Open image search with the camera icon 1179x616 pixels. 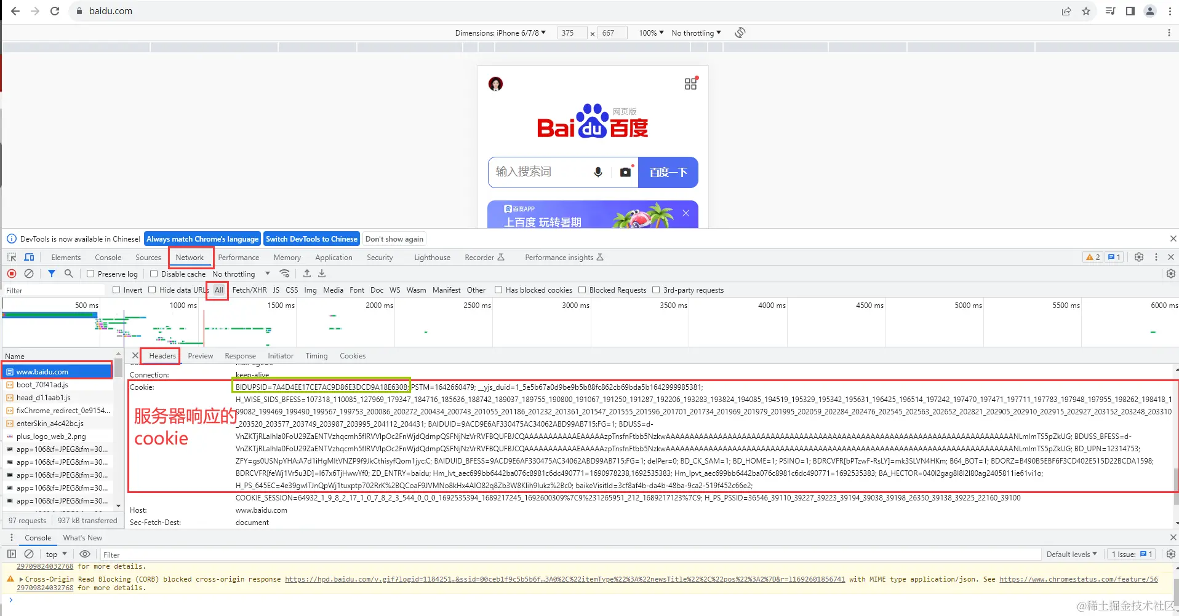click(626, 172)
